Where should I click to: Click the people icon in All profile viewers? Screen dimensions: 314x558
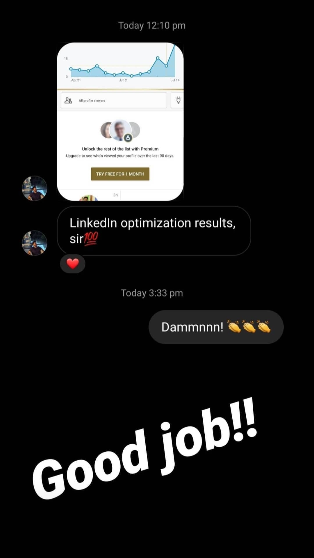coord(68,100)
